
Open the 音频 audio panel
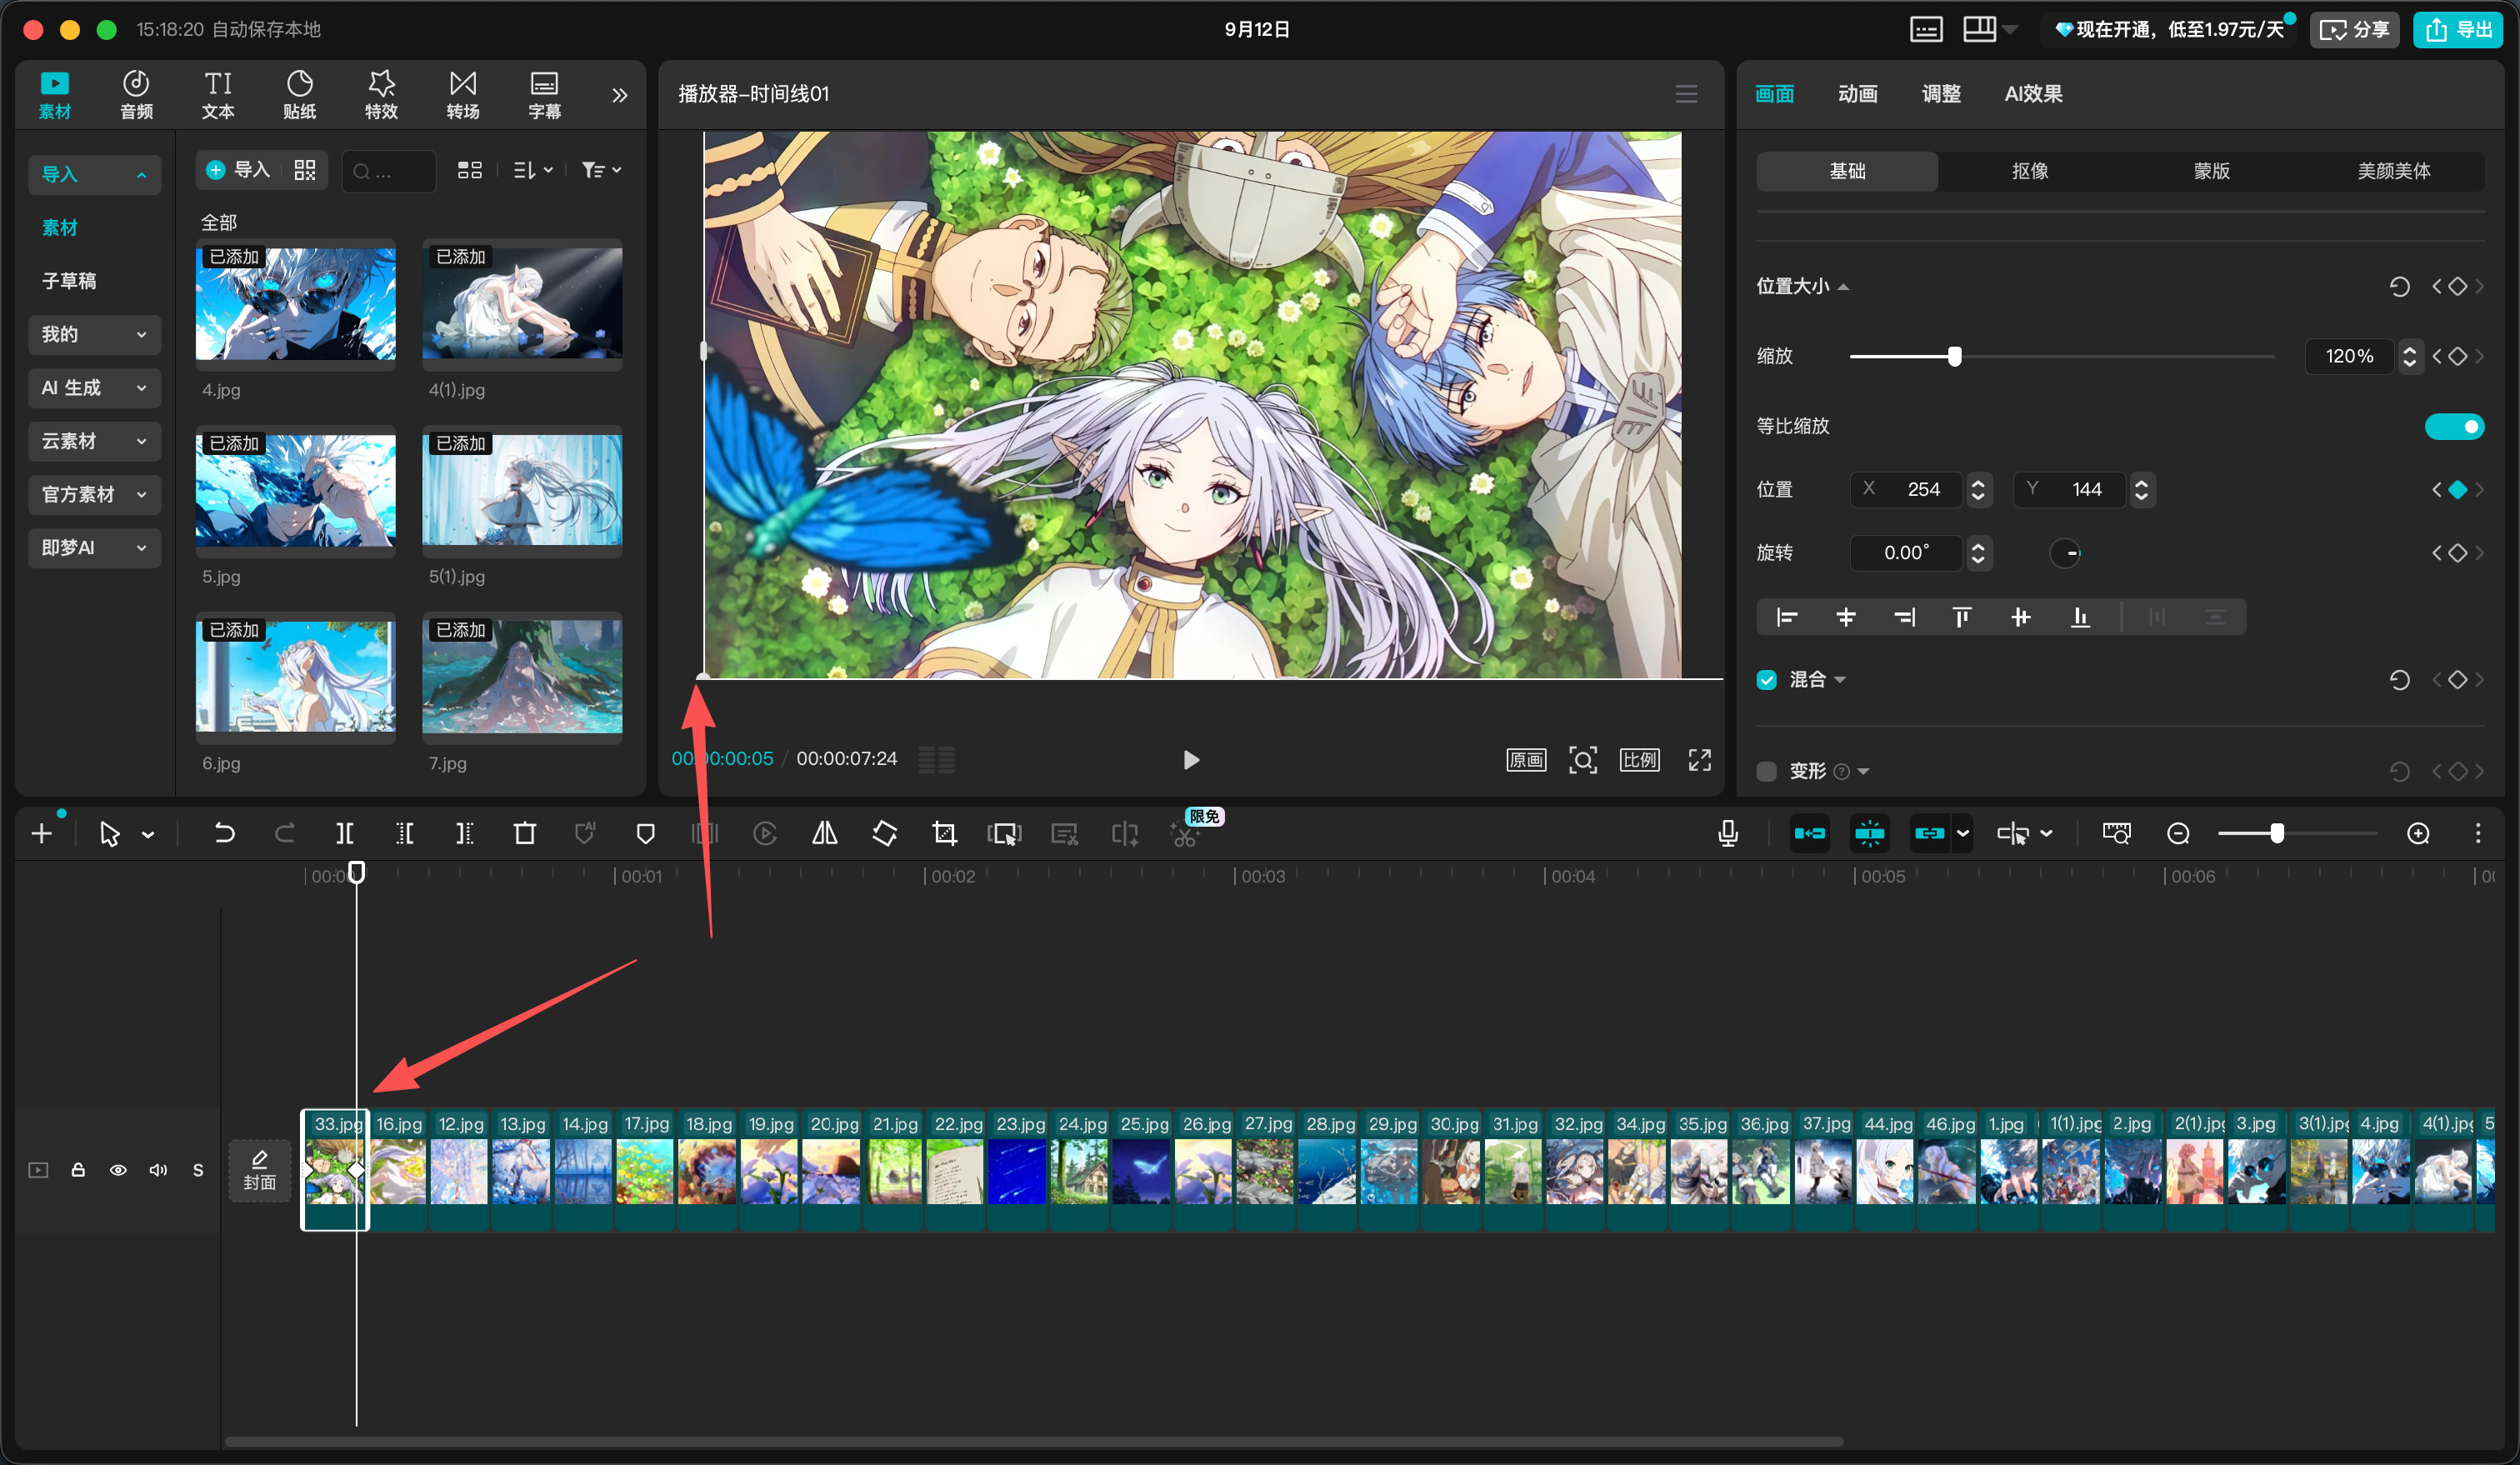(136, 95)
